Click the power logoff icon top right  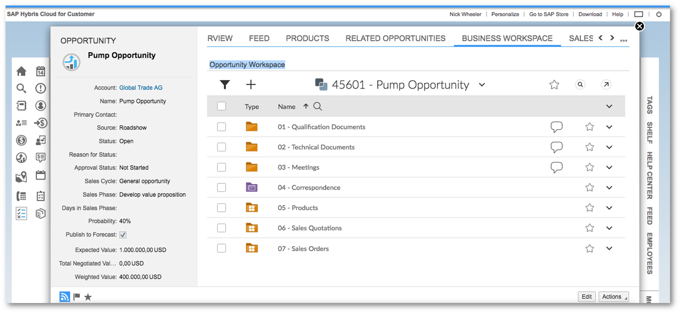click(659, 14)
